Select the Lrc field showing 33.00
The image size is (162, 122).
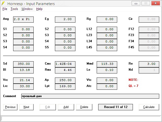pos(23,87)
